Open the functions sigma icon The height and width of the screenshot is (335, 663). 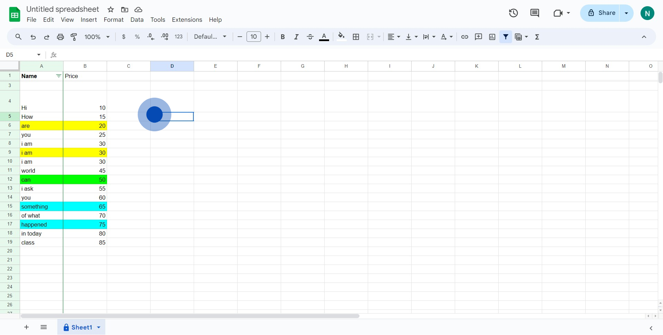coord(537,37)
